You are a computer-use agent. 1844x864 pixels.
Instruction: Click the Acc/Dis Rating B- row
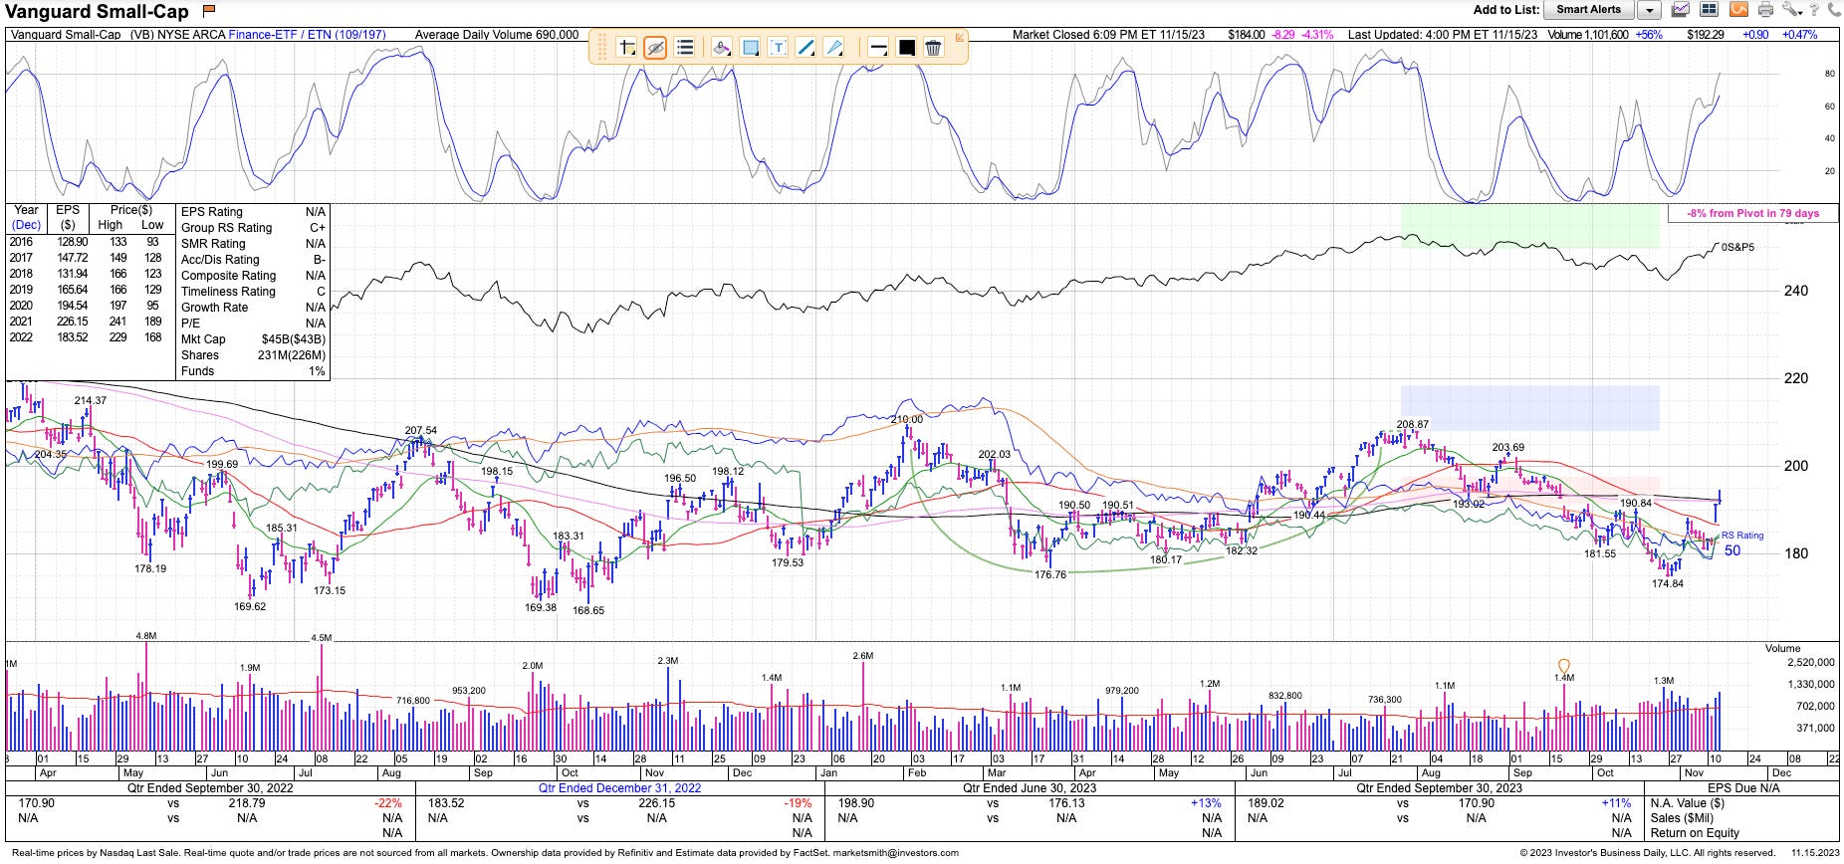[253, 259]
